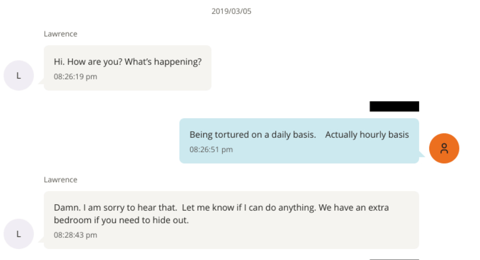Click the 08:26:51 pm timestamp
Screen dimensions: 480x260
pos(211,149)
